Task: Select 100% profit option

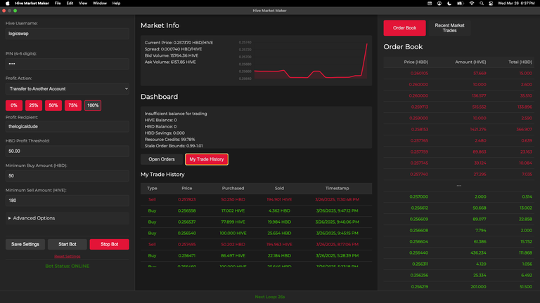Action: (93, 105)
